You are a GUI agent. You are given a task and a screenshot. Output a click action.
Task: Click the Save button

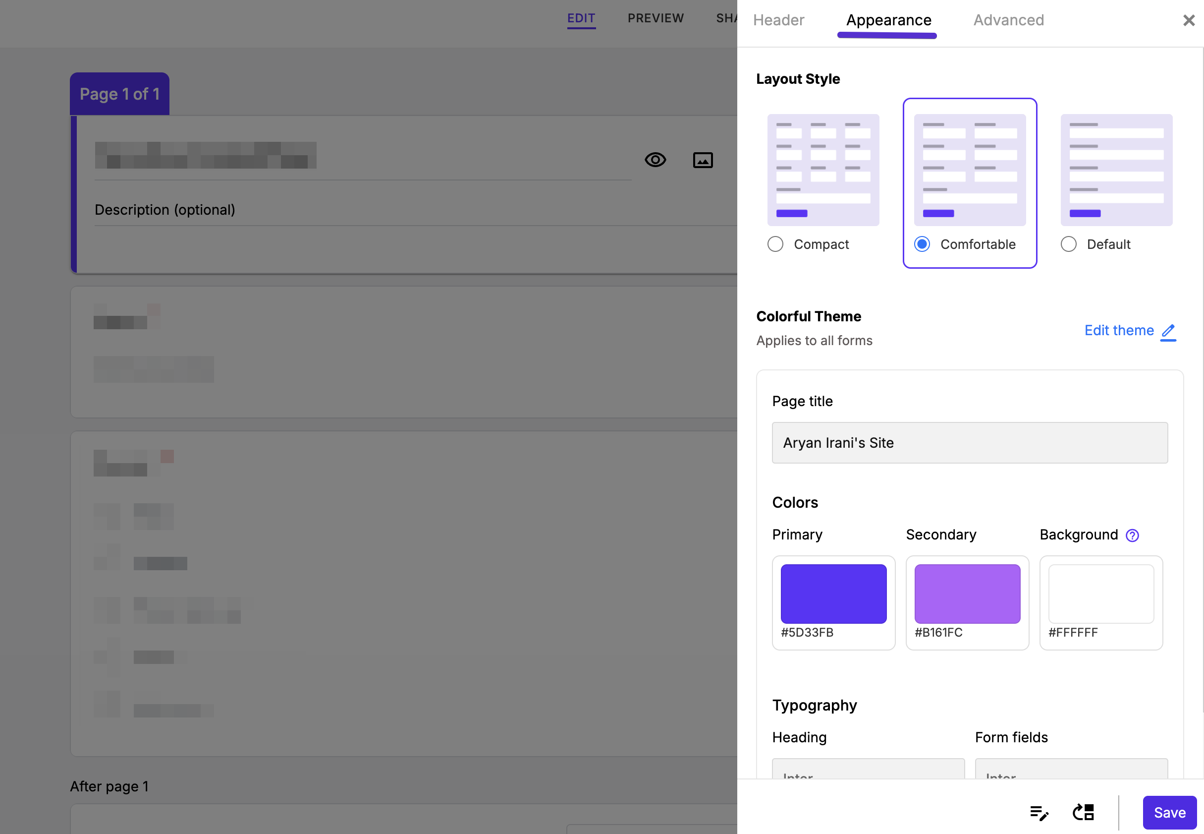[x=1169, y=813]
